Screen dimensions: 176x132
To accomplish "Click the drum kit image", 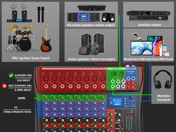I will (21, 38).
